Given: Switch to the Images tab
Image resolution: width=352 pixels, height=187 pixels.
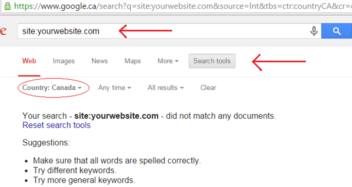Looking at the screenshot, I should (64, 61).
